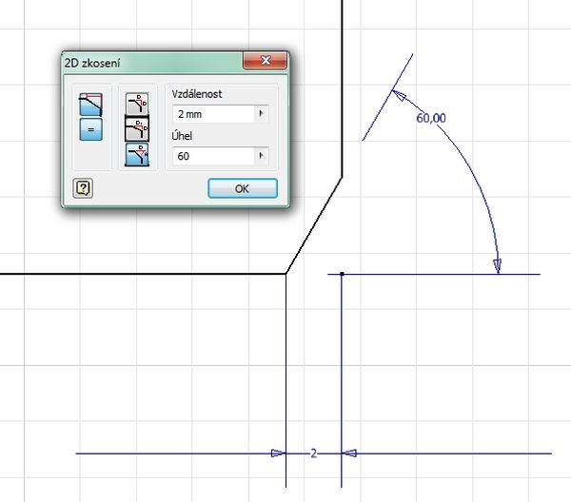Confirm the chamfer with OK
Image resolution: width=571 pixels, height=502 pixels.
[242, 188]
